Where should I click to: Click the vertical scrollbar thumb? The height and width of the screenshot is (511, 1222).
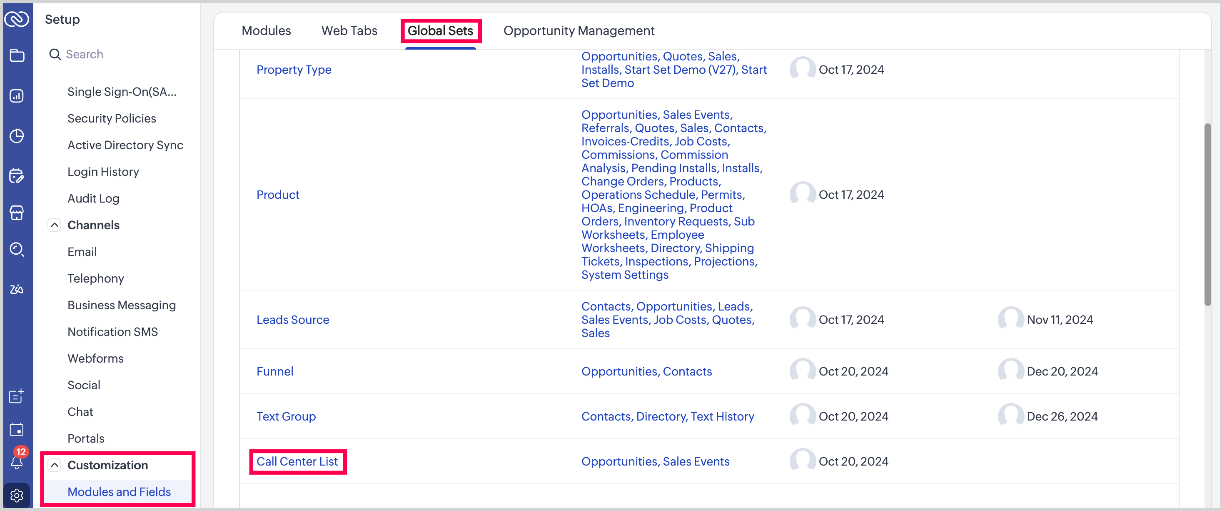(x=1207, y=214)
